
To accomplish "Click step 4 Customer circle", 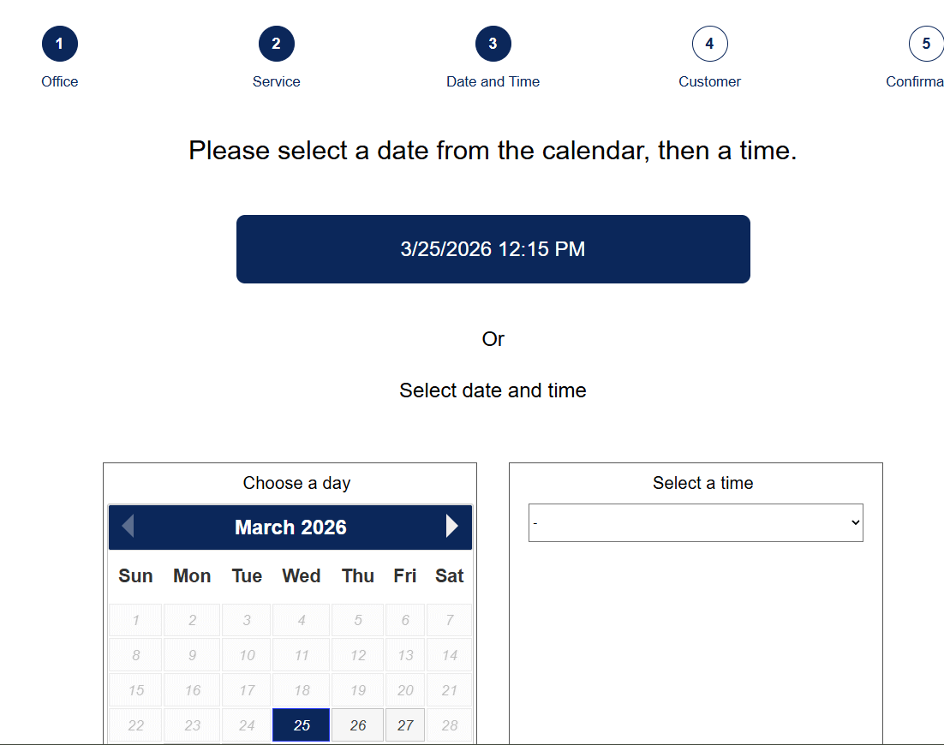I will click(x=709, y=44).
